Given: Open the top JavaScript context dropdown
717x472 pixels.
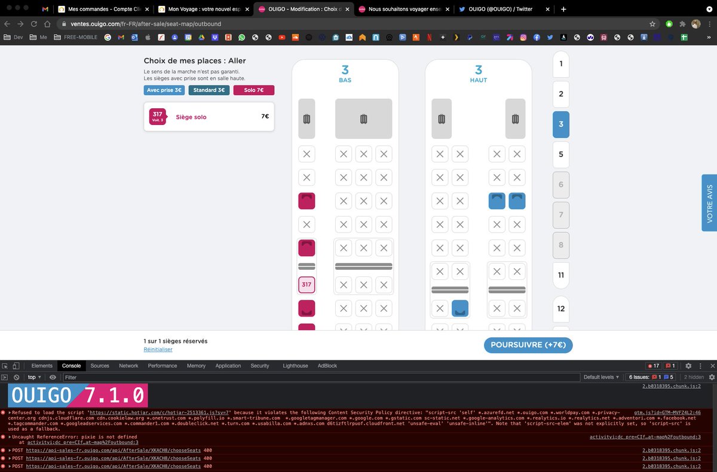Looking at the screenshot, I should pos(34,377).
